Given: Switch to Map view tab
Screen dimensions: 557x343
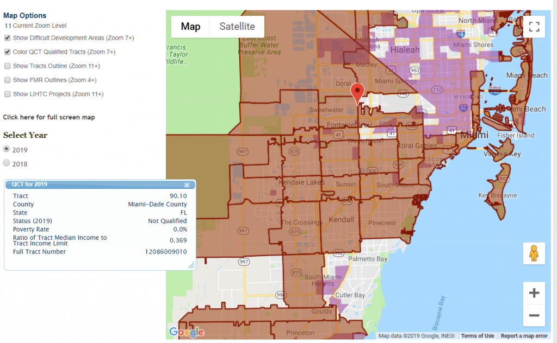Looking at the screenshot, I should point(190,27).
